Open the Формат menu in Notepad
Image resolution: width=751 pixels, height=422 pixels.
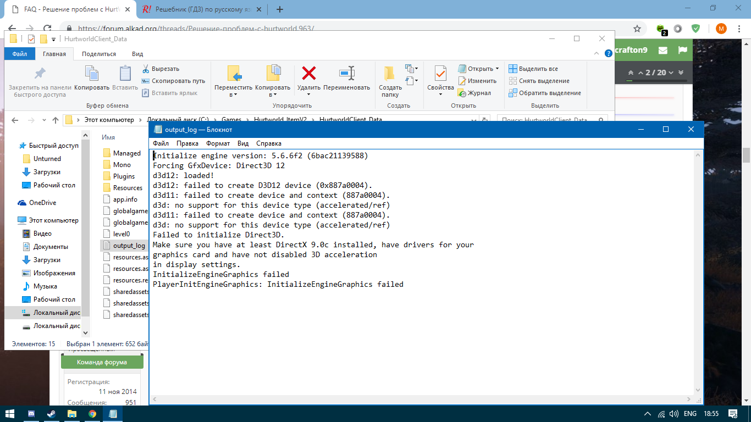tap(218, 143)
